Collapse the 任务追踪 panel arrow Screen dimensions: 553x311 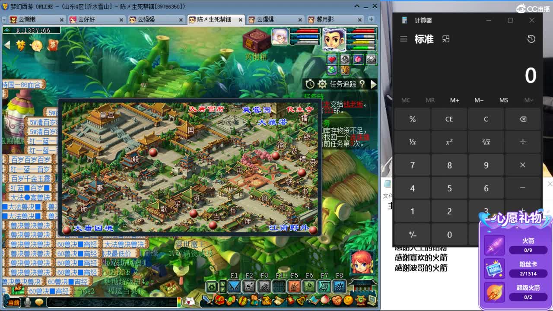coord(374,84)
